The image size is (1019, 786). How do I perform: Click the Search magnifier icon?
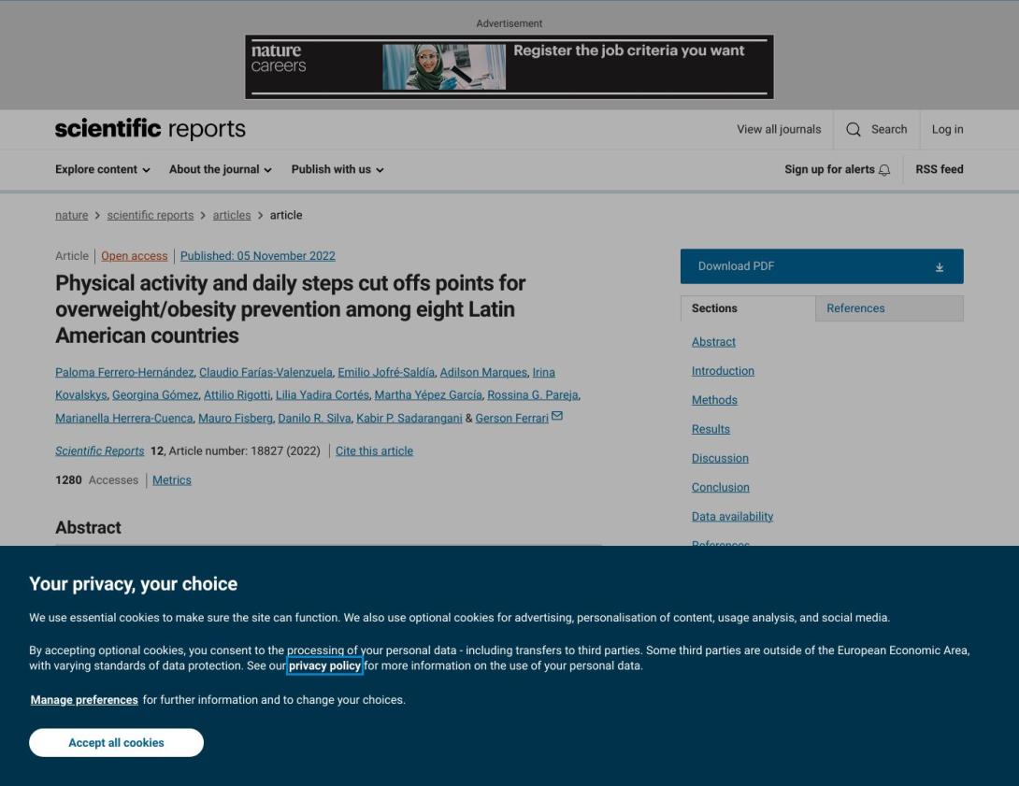(854, 130)
